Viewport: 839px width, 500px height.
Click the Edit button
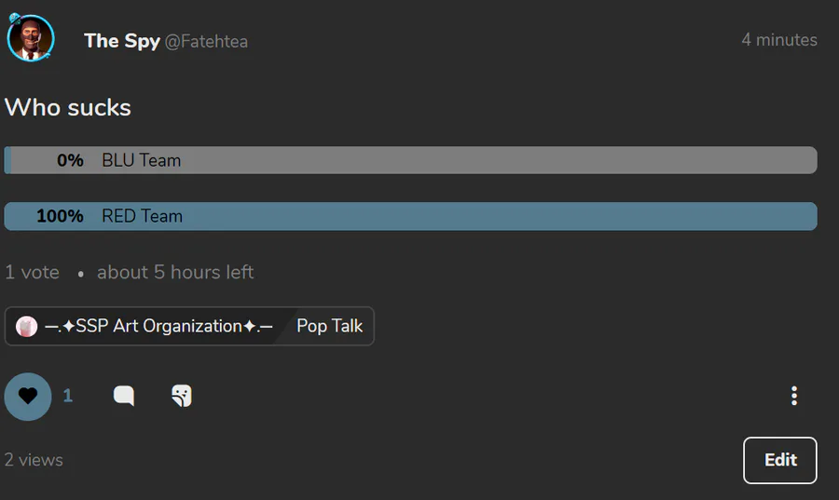780,461
